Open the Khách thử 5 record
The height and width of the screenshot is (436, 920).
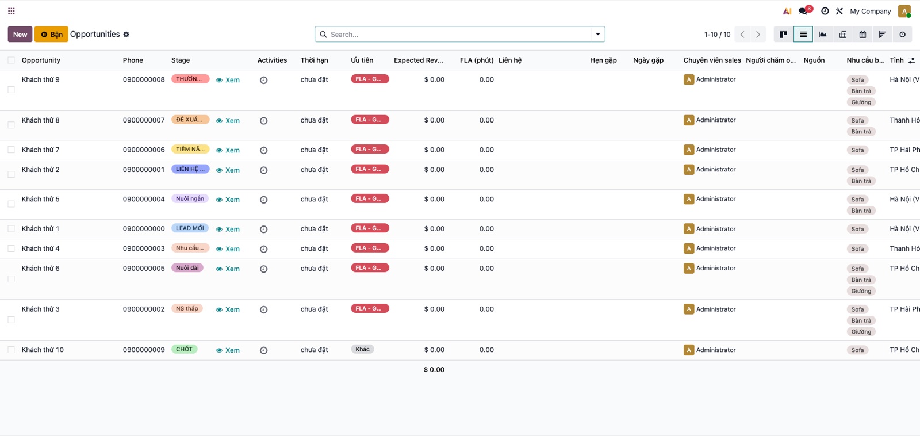click(x=41, y=200)
